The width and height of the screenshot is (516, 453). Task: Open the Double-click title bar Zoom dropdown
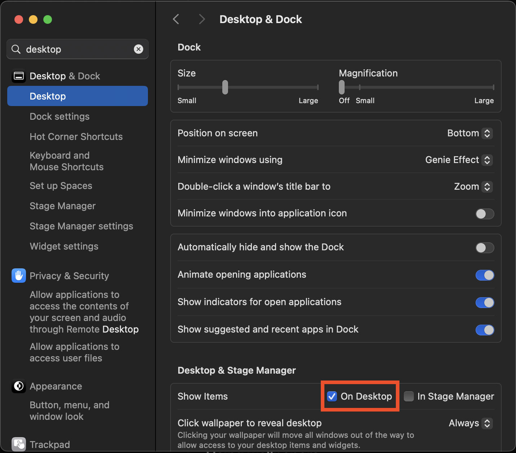coord(473,186)
